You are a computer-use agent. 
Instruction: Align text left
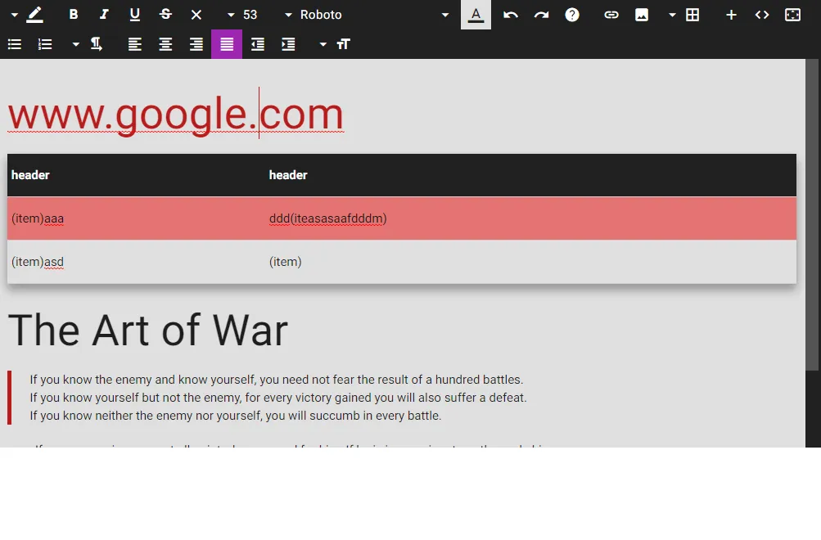coord(135,44)
